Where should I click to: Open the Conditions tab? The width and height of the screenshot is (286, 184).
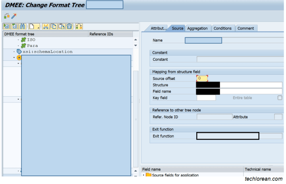tap(222, 28)
